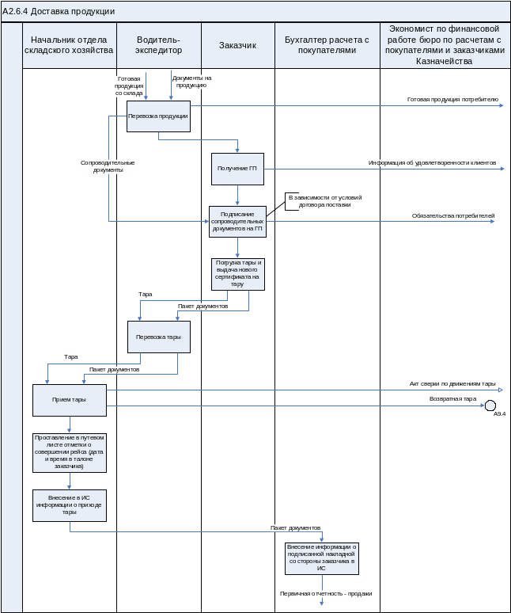
Task: Click 'Погрузка тары и выдача нового сертификата' box
Action: pyautogui.click(x=238, y=274)
